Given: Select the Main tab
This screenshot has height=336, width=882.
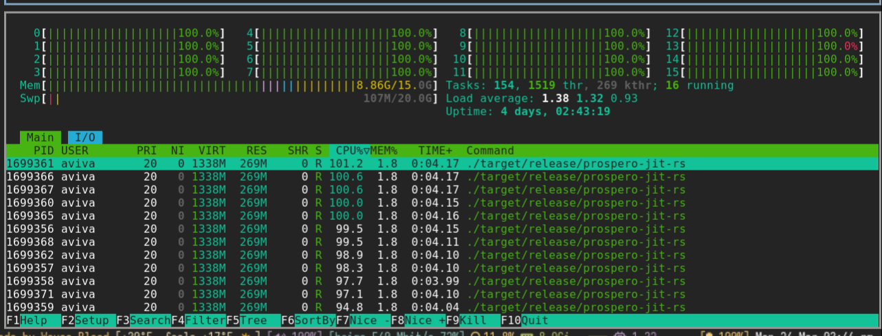Looking at the screenshot, I should pos(40,137).
